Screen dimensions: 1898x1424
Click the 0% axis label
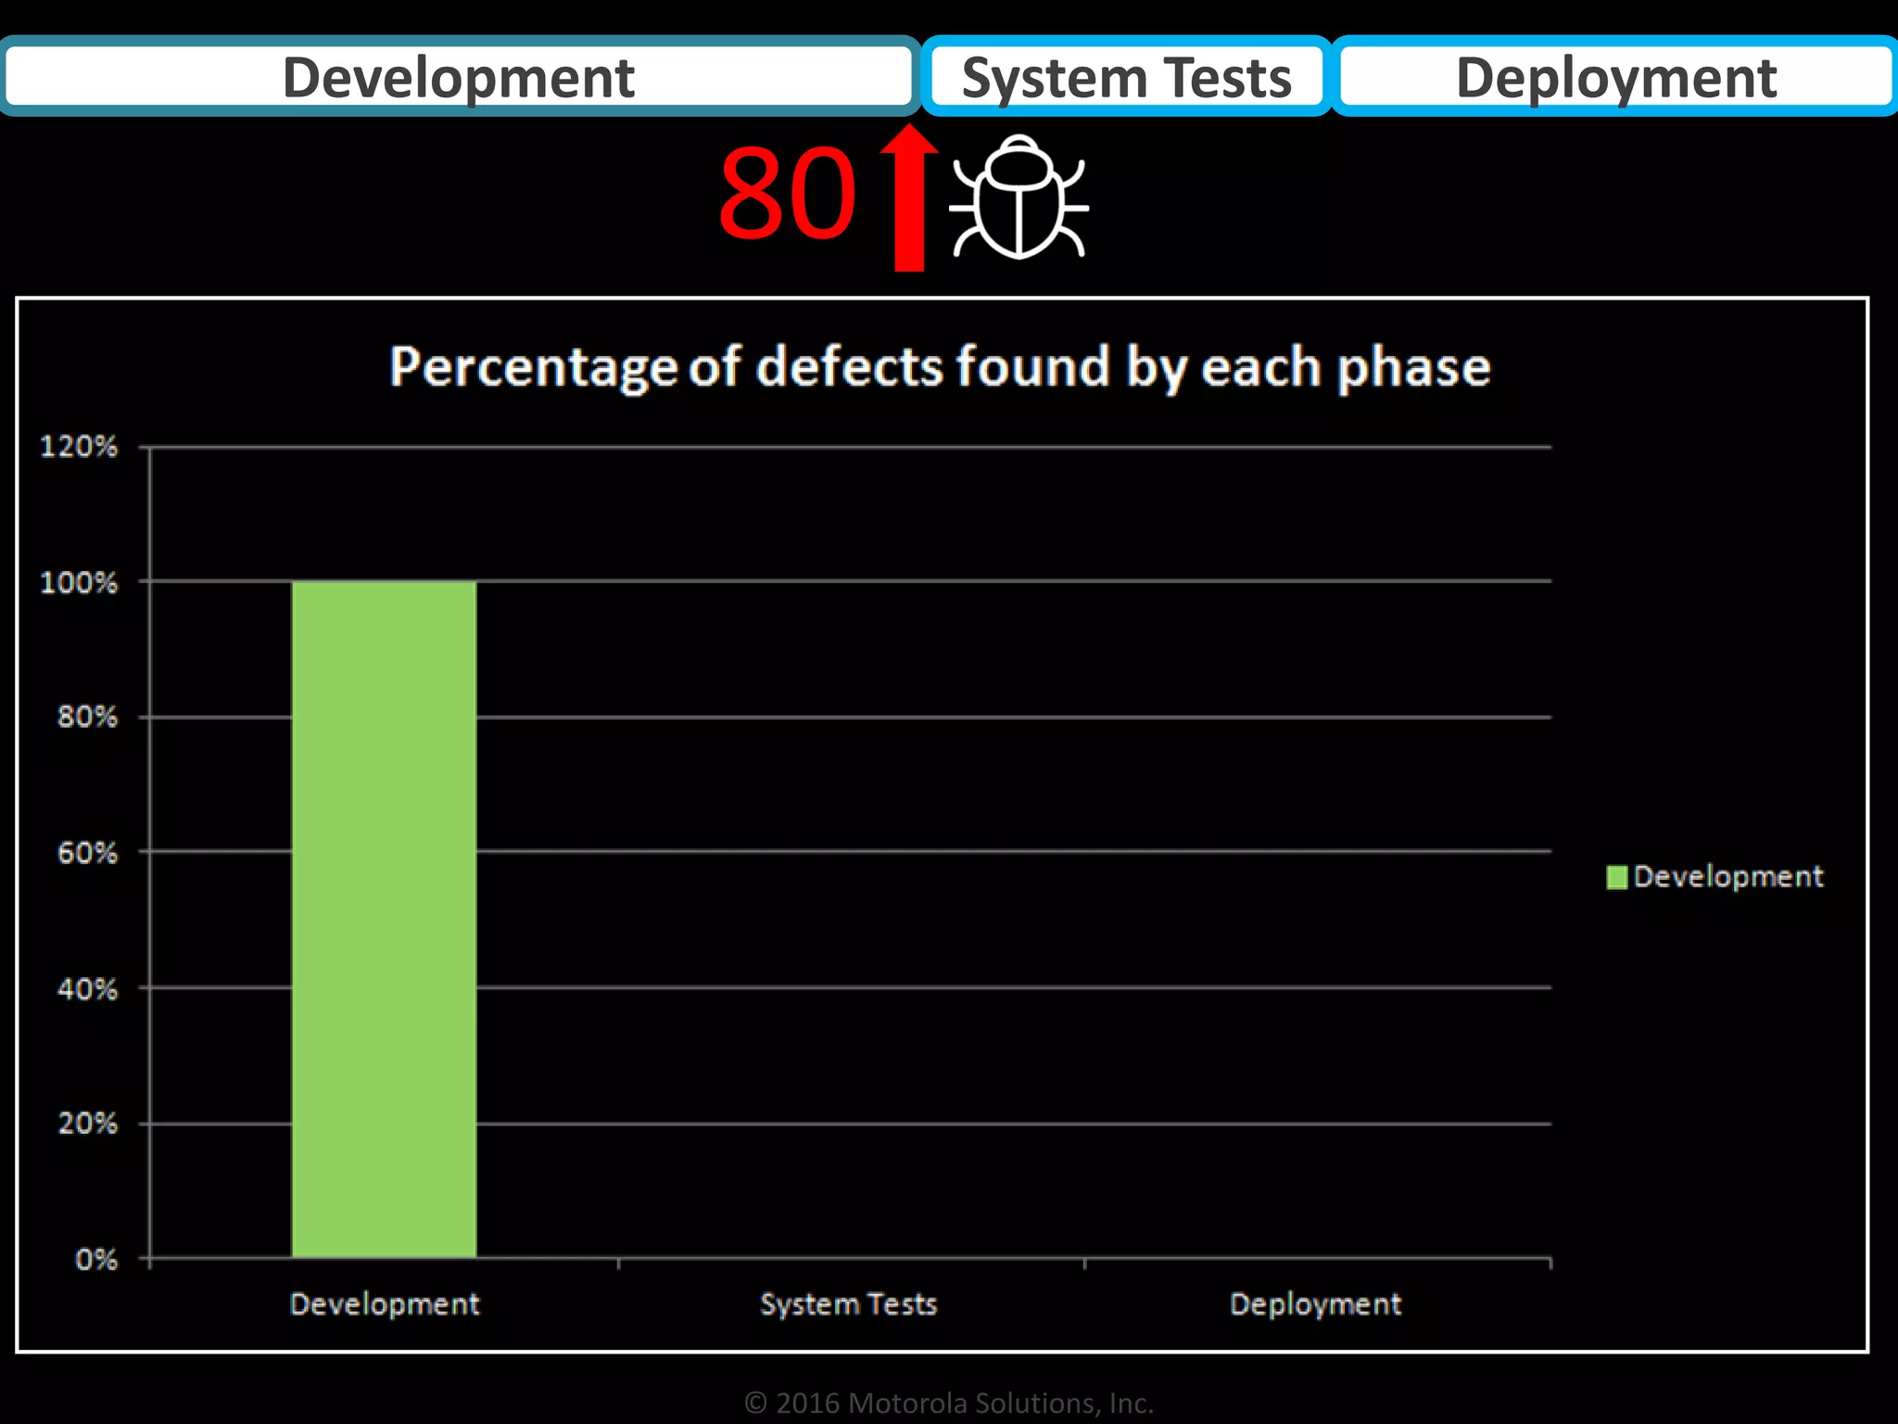click(x=96, y=1260)
